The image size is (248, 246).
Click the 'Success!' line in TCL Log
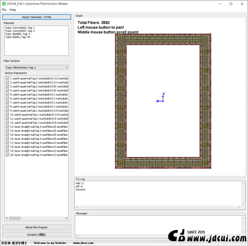pyautogui.click(x=81, y=189)
